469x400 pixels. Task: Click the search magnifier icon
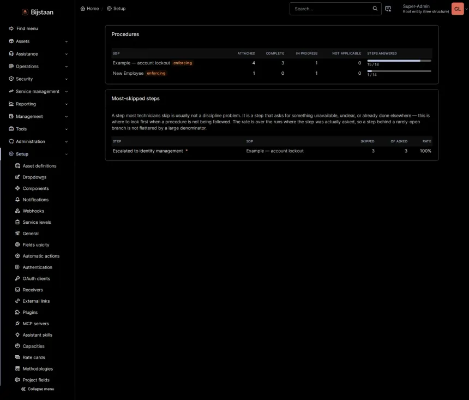pos(375,8)
